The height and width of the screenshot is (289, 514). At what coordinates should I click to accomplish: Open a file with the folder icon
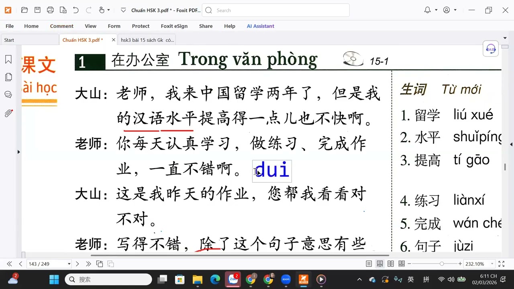coord(24,10)
